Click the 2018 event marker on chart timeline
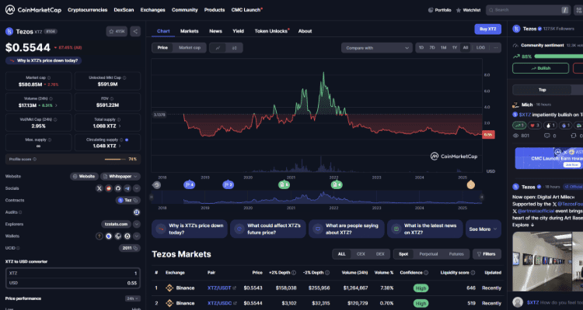Screen dimensions: 583x310 [157, 184]
